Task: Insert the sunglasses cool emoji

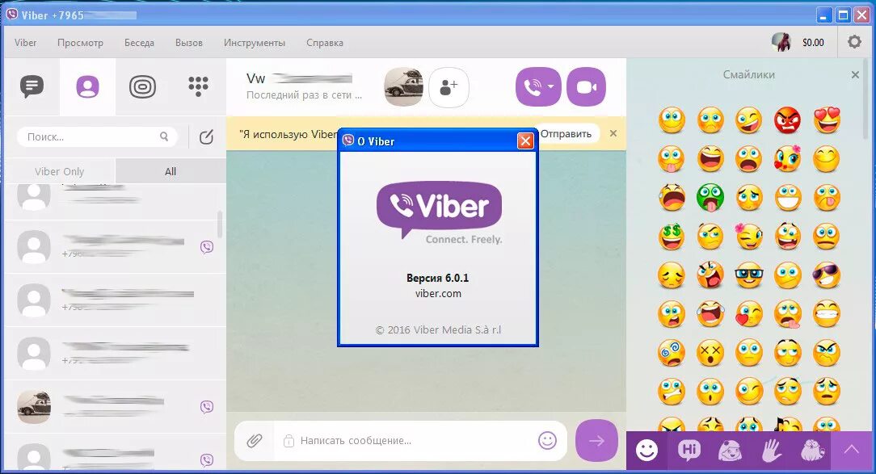Action: (827, 275)
